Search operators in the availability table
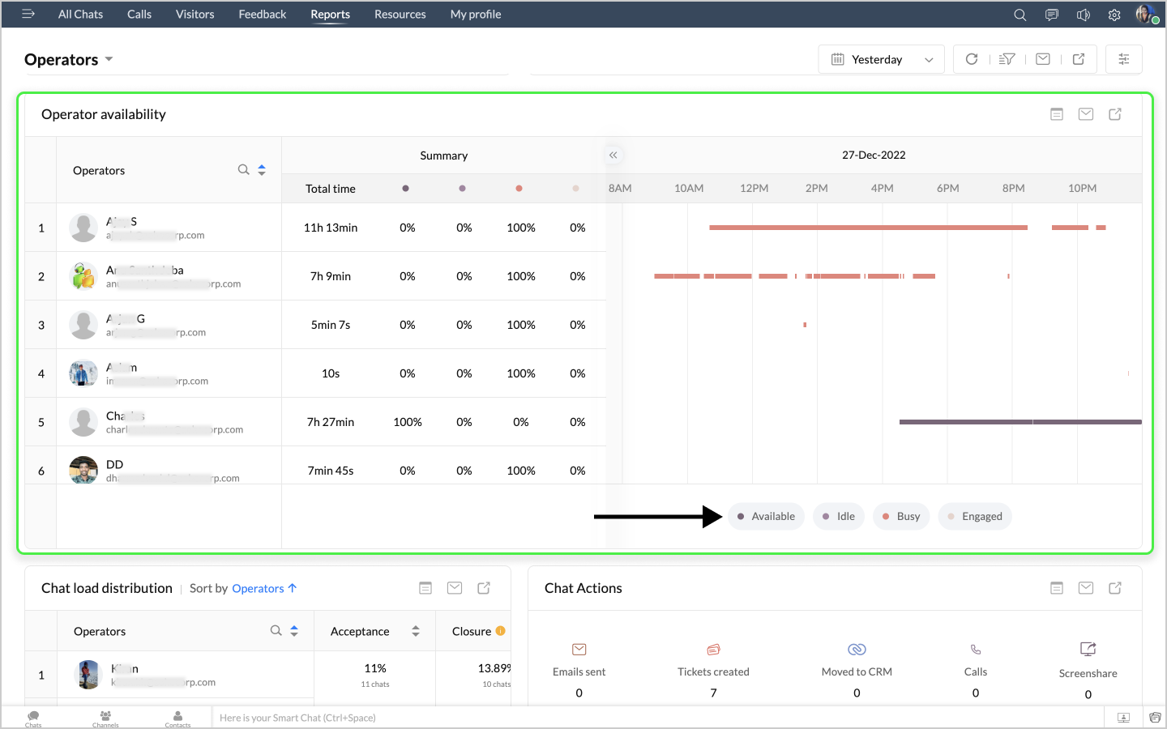The image size is (1167, 729). 243,170
